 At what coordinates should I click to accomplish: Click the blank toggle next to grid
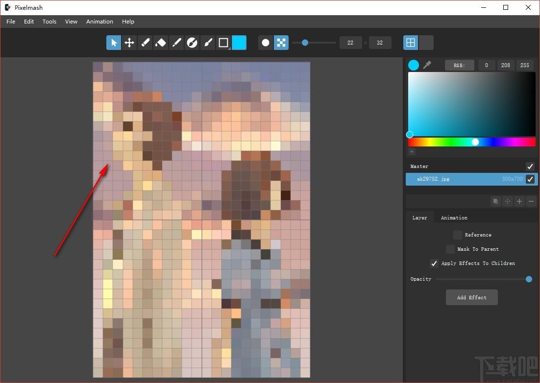(x=426, y=43)
